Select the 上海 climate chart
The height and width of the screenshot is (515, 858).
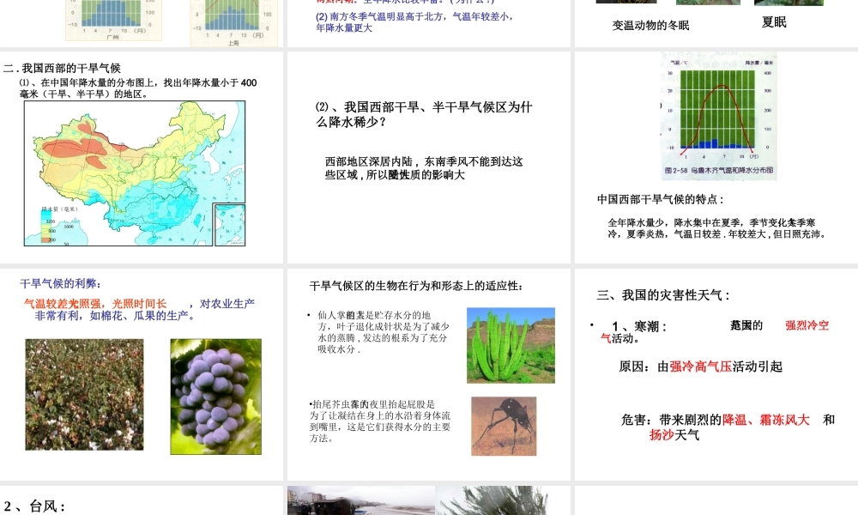point(233,23)
